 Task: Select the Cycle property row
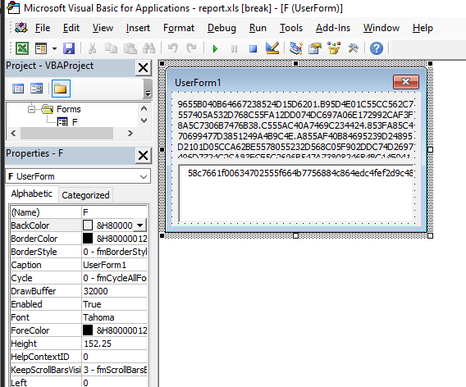pyautogui.click(x=79, y=278)
